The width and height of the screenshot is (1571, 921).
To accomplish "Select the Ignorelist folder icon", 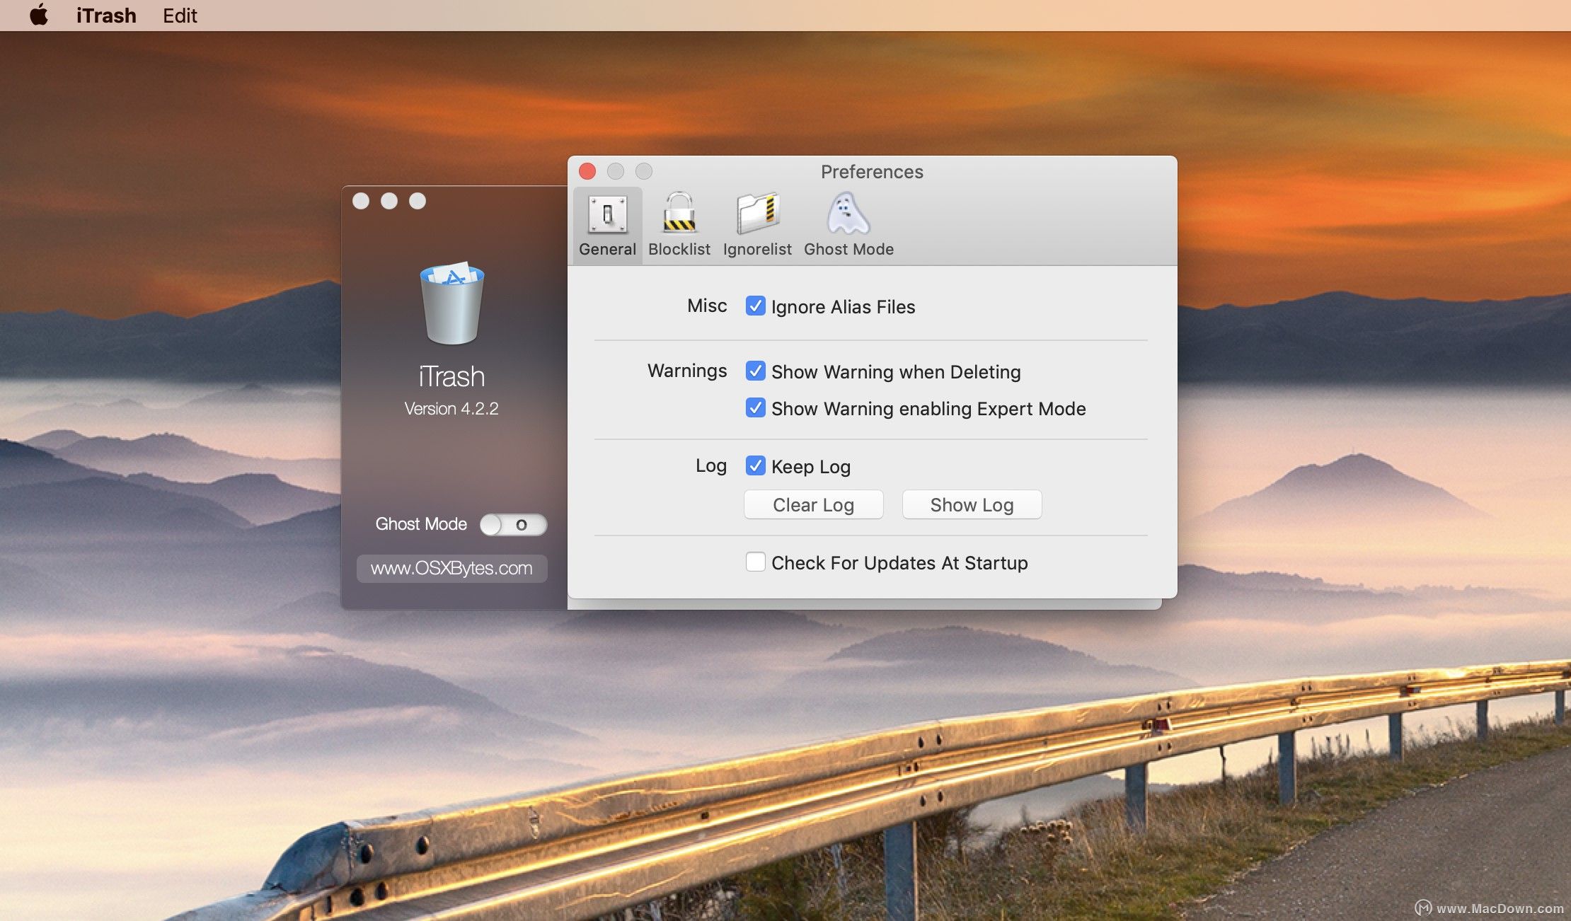I will coord(757,214).
